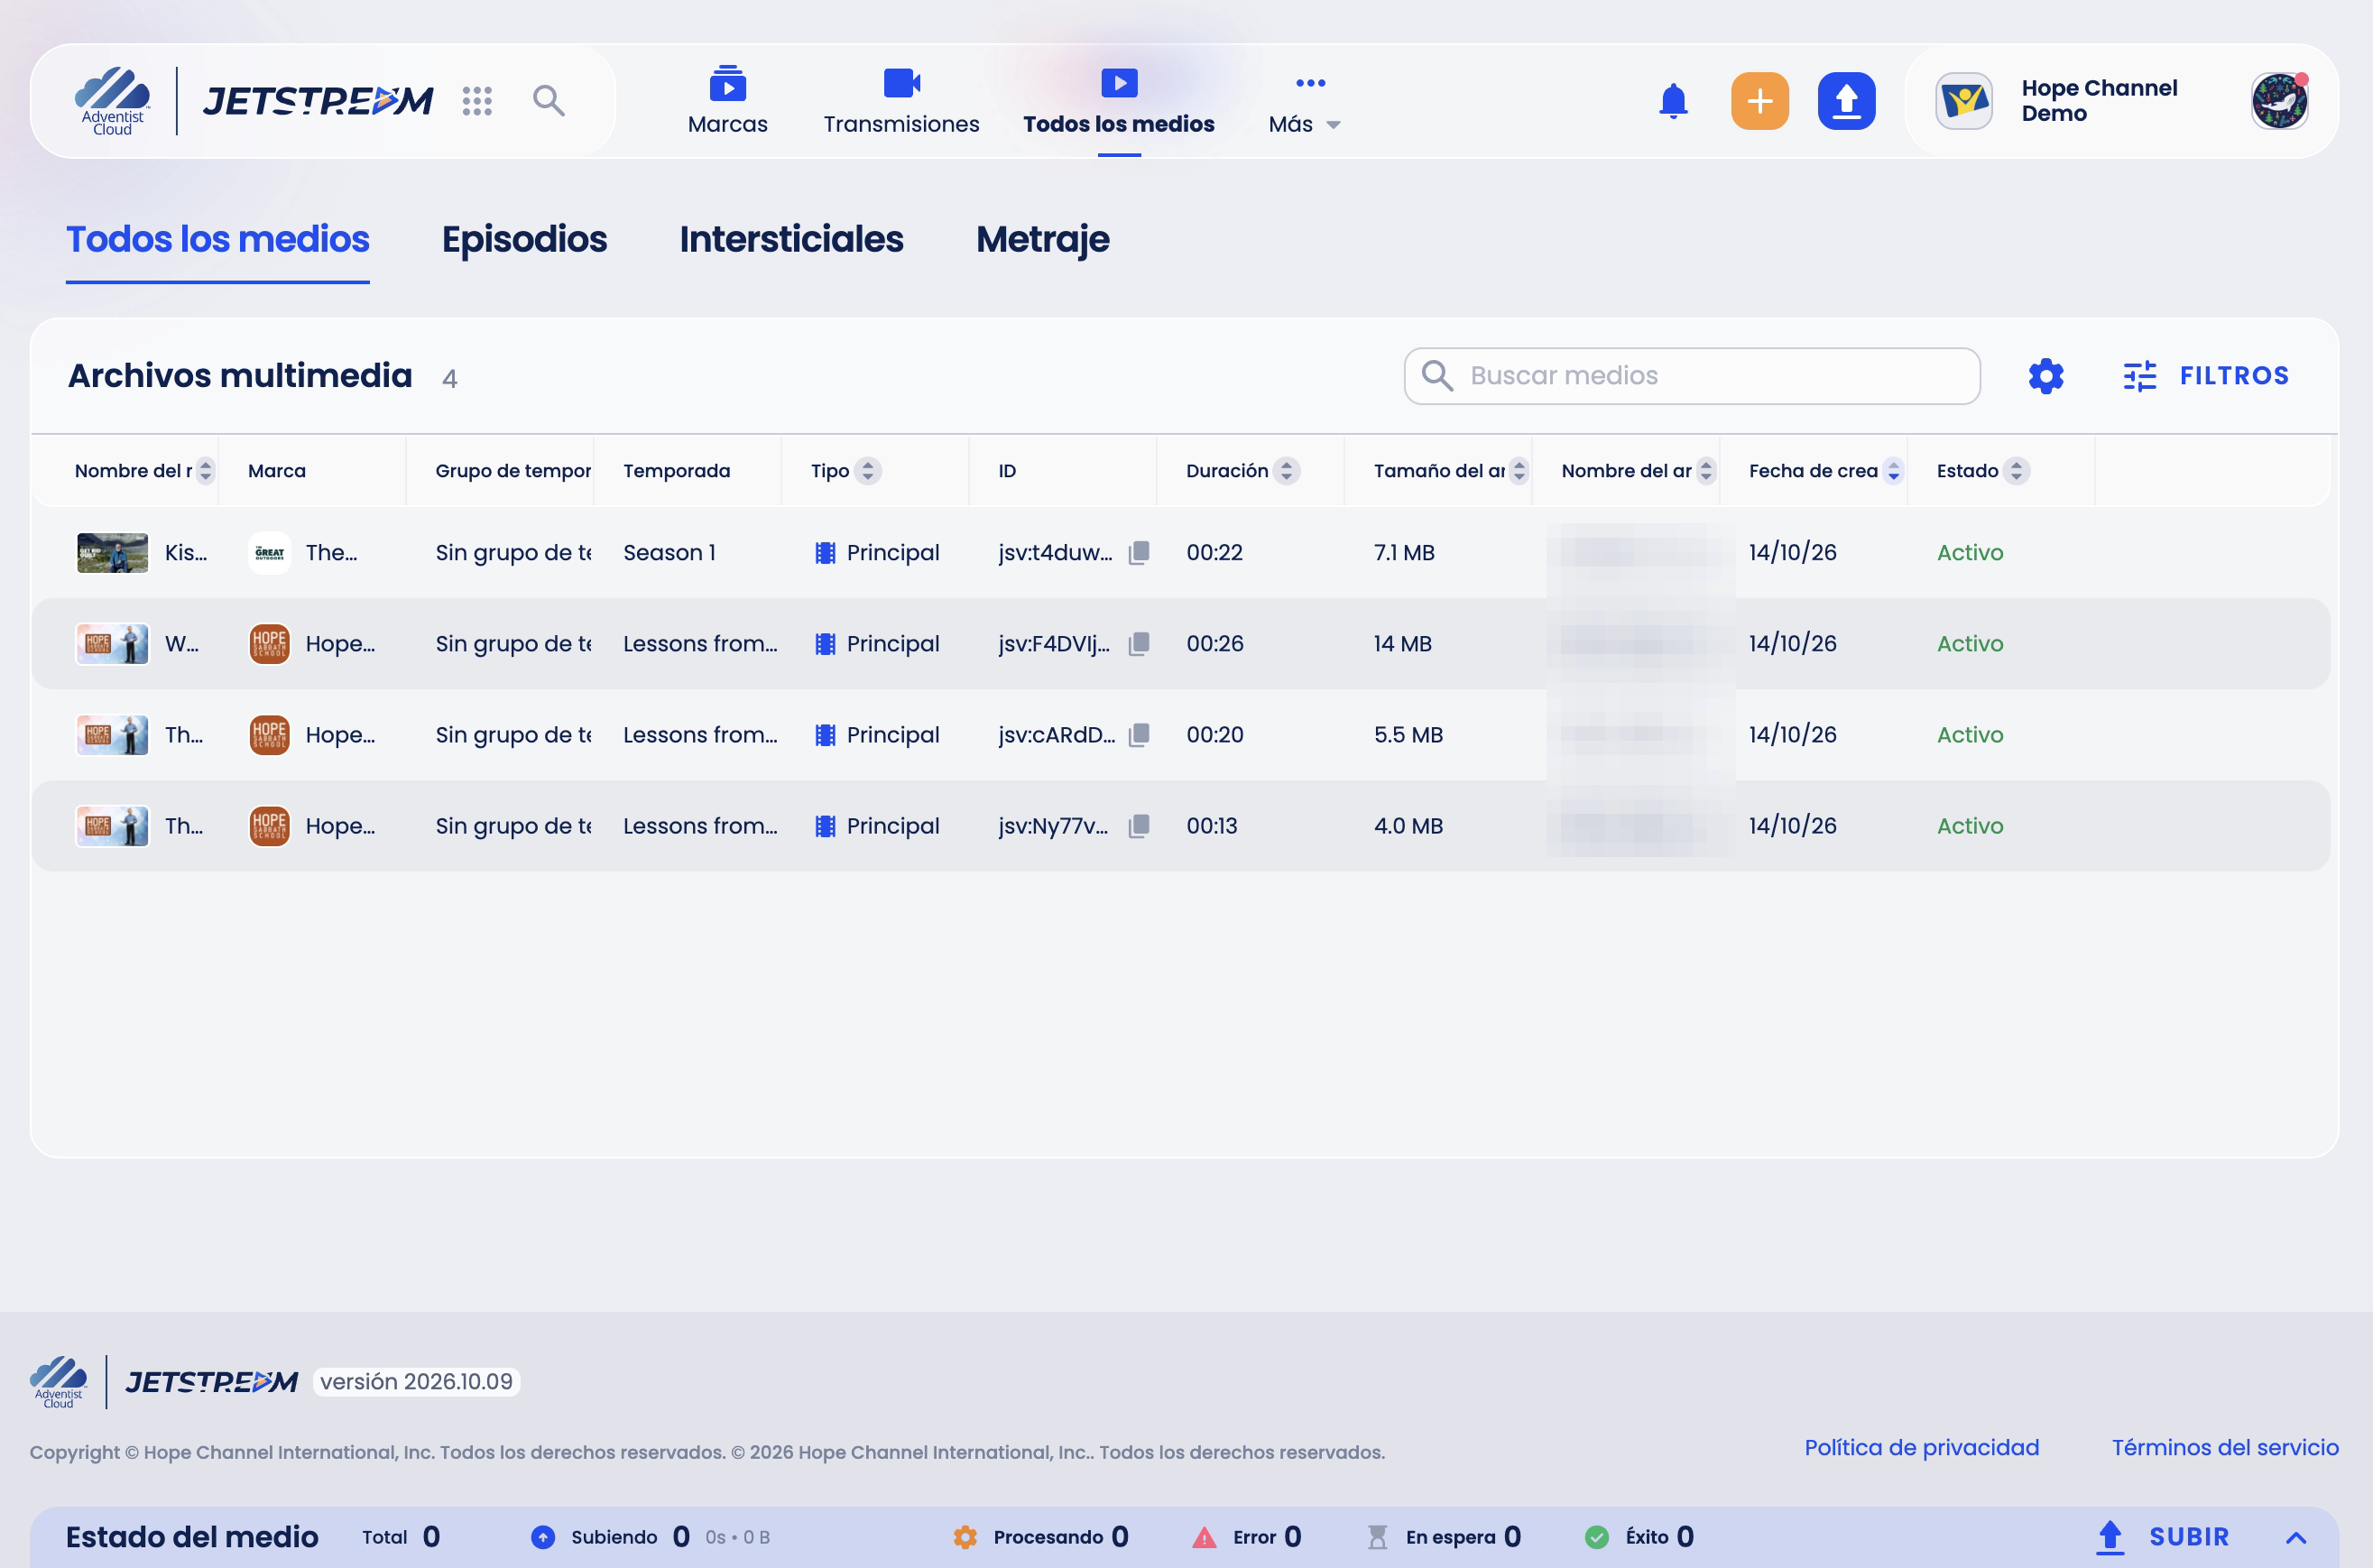Click The… brand icon in first row
The width and height of the screenshot is (2373, 1568).
pyautogui.click(x=269, y=553)
